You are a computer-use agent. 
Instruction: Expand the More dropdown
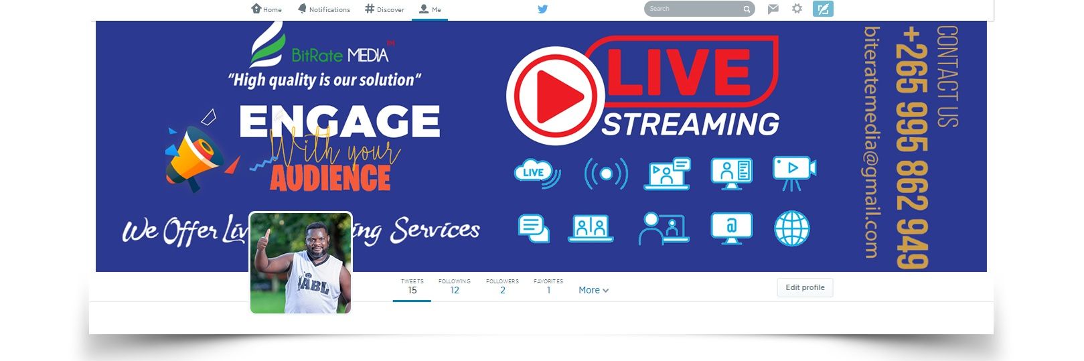click(593, 290)
